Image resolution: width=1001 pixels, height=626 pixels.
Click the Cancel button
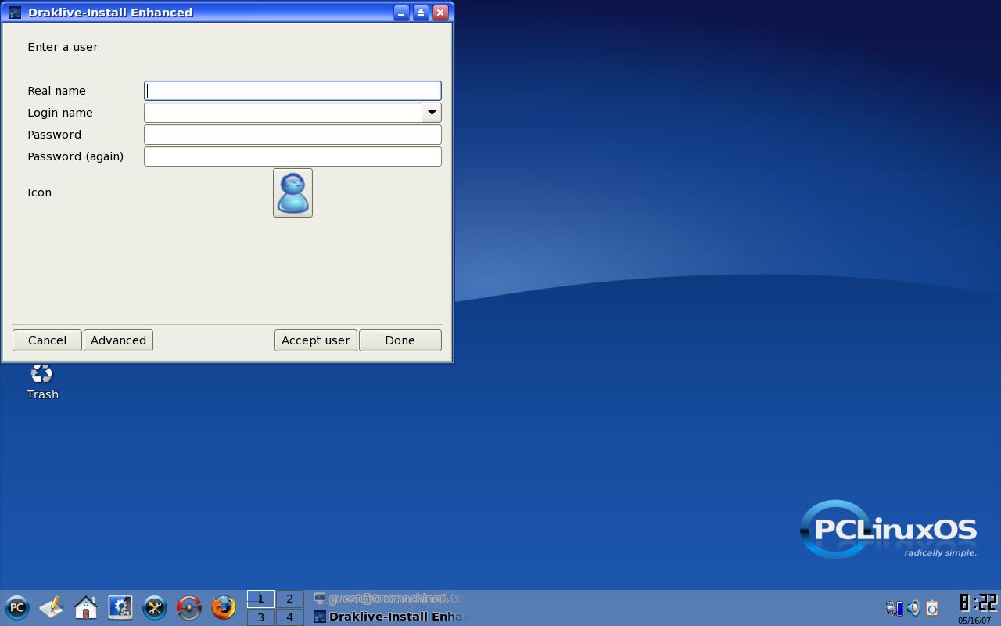coord(47,340)
